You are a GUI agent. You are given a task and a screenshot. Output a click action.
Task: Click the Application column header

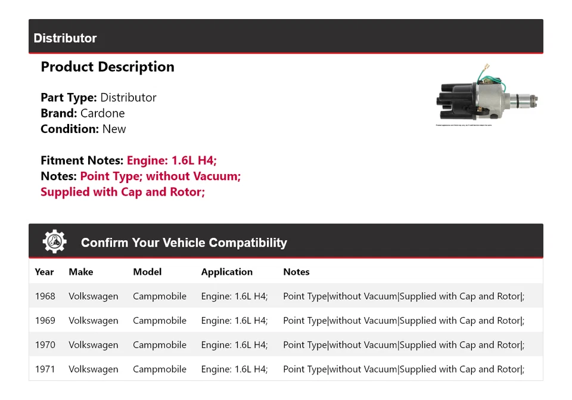click(227, 272)
